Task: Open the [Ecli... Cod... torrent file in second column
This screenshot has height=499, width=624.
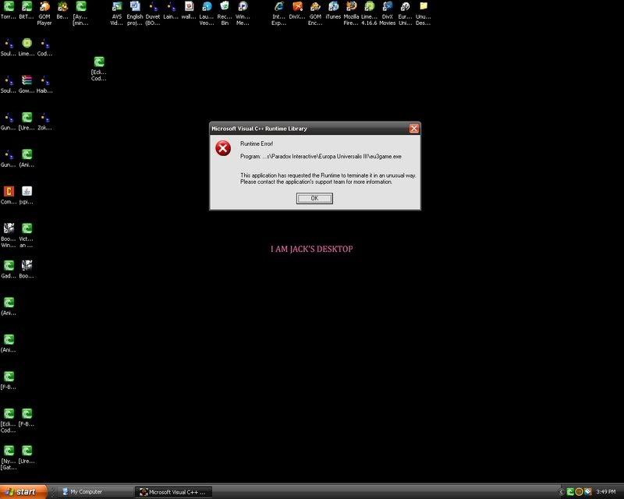Action: pos(99,69)
